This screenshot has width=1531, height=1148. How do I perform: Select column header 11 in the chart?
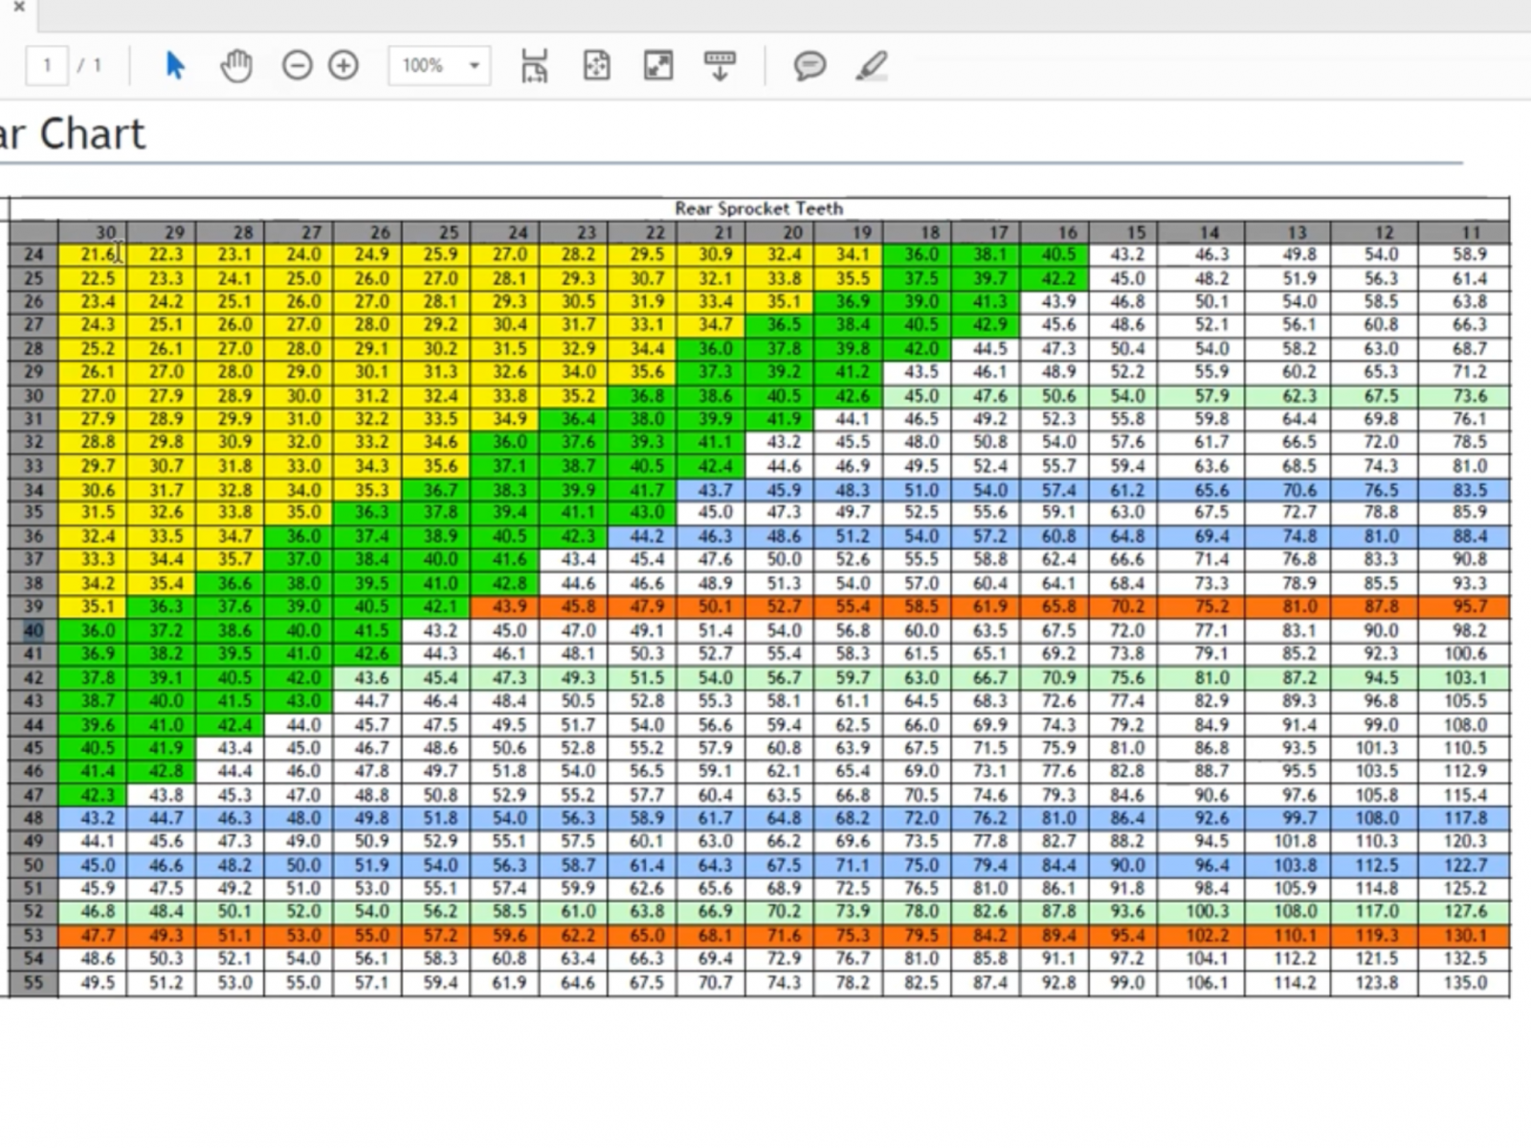[x=1470, y=232]
